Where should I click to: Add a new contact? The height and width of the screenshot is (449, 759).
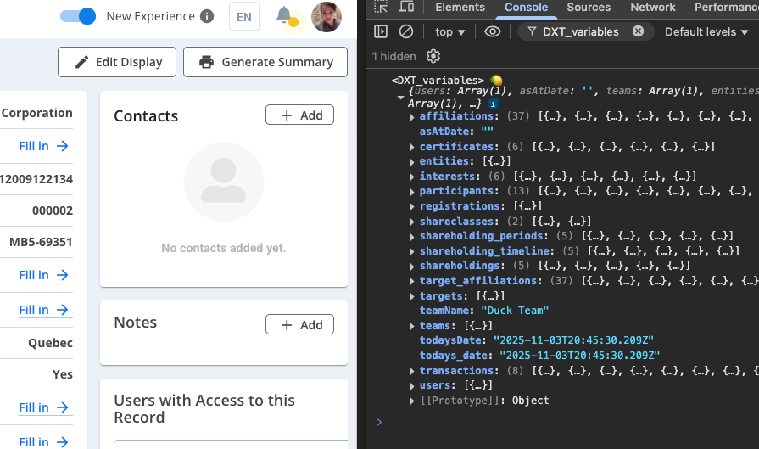(300, 115)
